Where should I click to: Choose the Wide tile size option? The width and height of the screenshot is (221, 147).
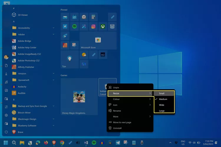click(x=164, y=105)
